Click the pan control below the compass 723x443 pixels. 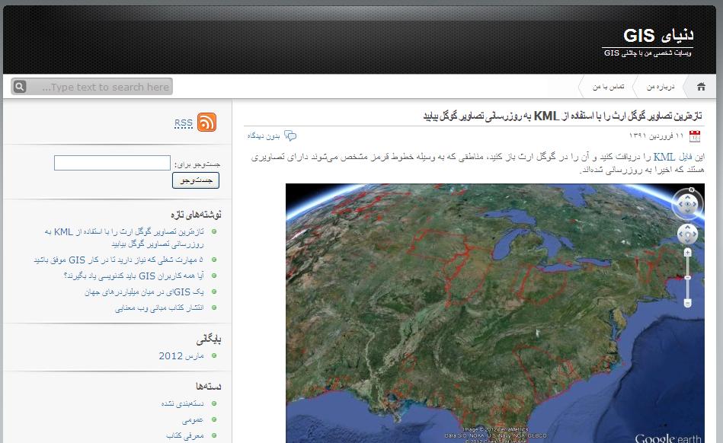(x=687, y=234)
